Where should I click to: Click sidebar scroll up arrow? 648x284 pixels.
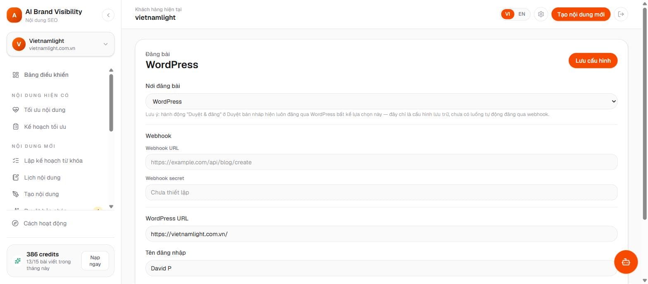(x=111, y=70)
